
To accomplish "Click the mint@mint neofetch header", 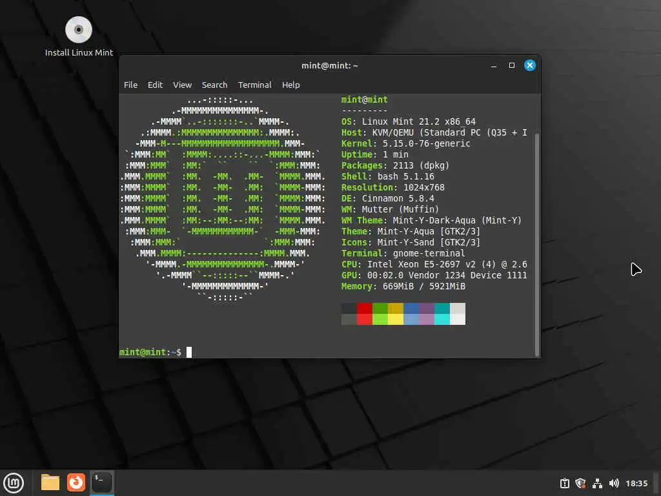I will (x=364, y=99).
